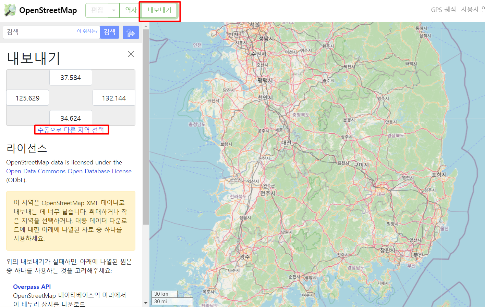
Task: Click 수원시 label on the map
Action: click(x=258, y=54)
